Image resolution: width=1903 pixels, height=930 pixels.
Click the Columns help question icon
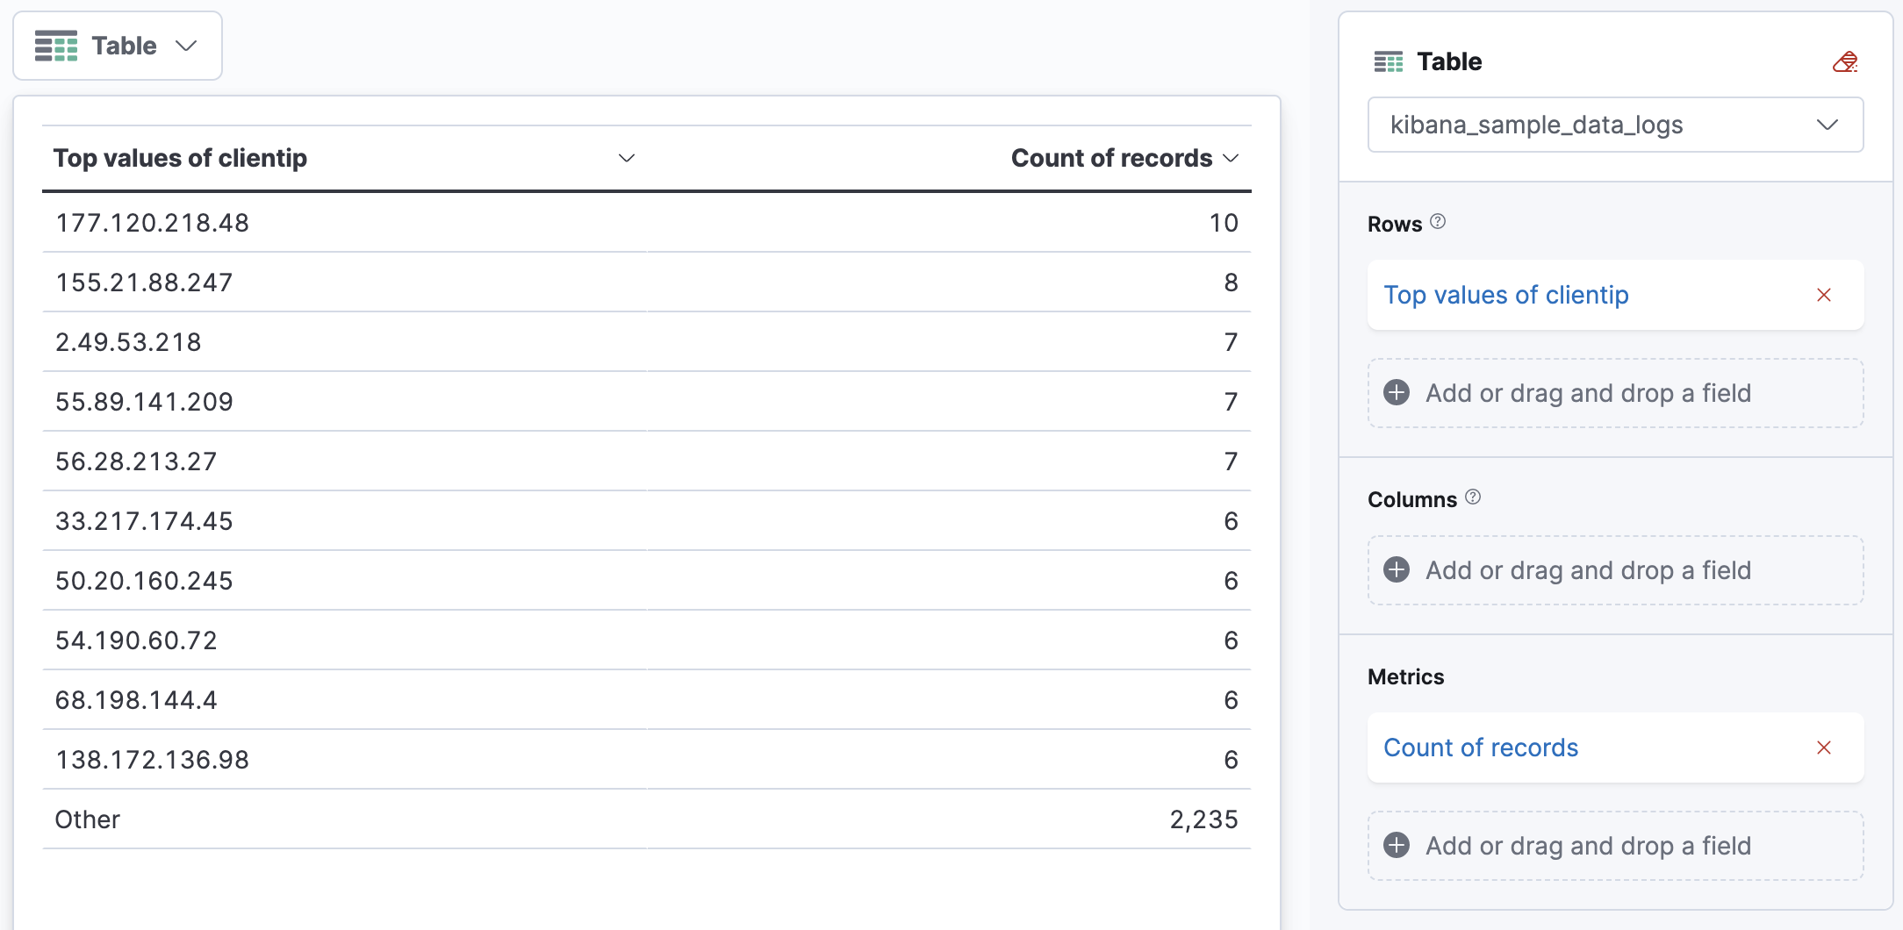1473,497
